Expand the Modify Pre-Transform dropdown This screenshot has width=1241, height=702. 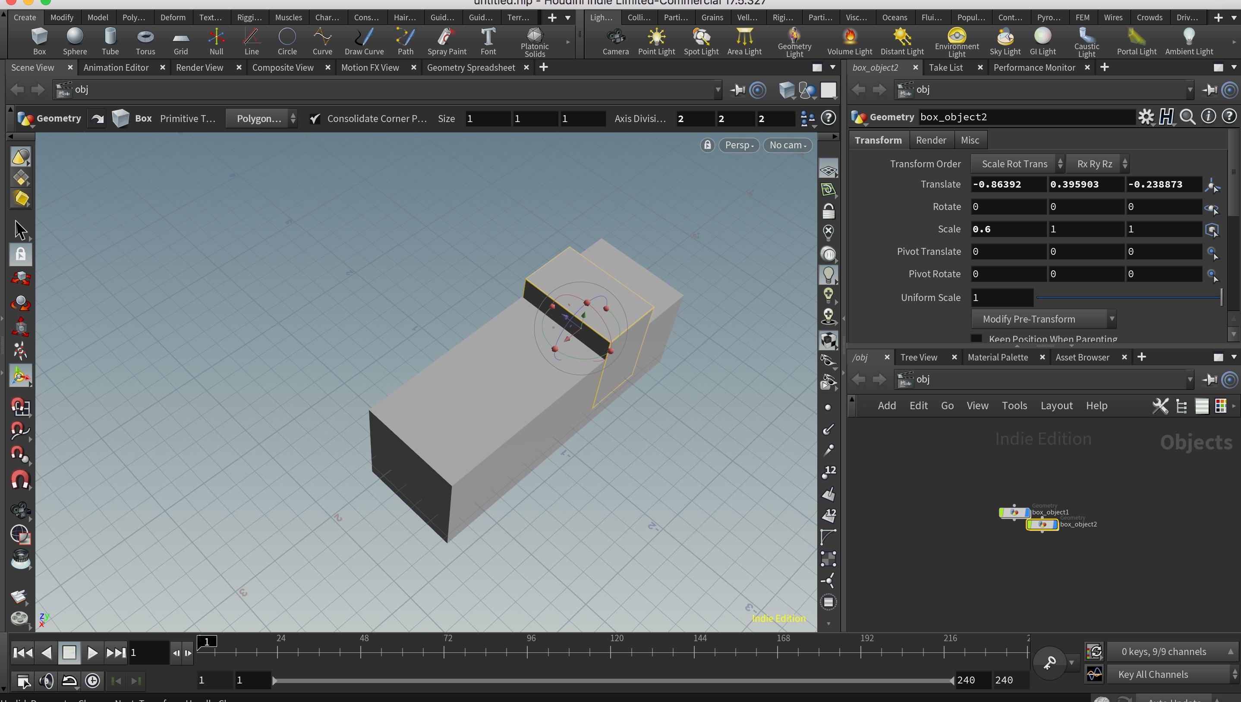click(1043, 319)
